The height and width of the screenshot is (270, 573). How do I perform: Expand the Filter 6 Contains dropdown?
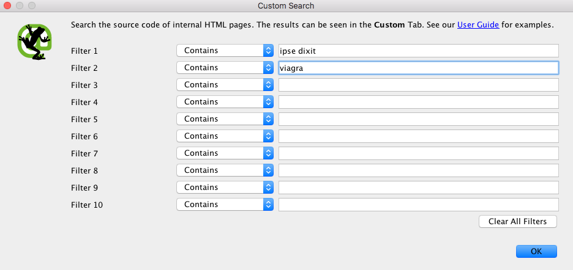click(225, 136)
